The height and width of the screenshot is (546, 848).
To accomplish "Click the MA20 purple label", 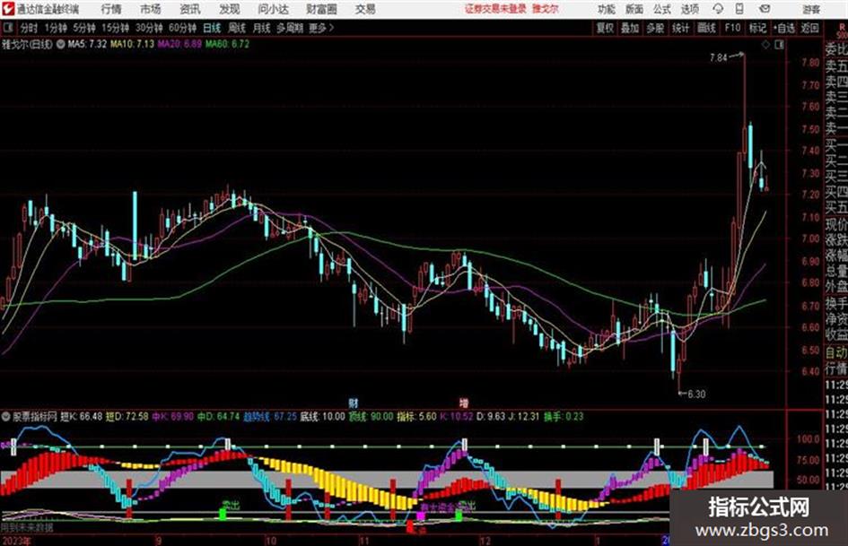I will (180, 44).
